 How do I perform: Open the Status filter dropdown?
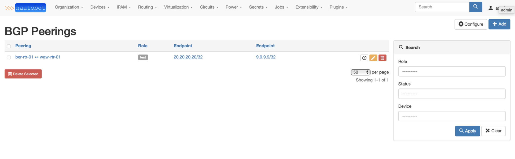pos(452,94)
